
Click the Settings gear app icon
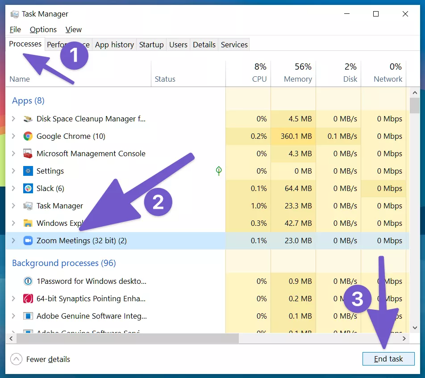coord(28,171)
